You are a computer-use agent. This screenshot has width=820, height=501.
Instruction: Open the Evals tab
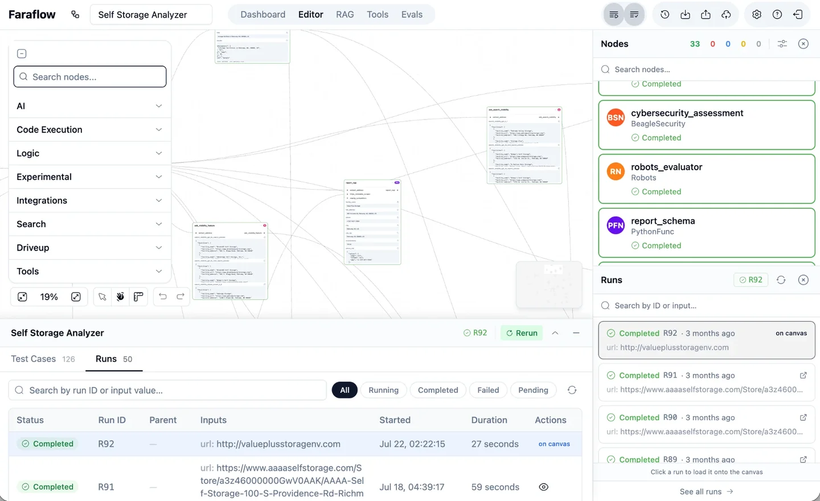412,15
